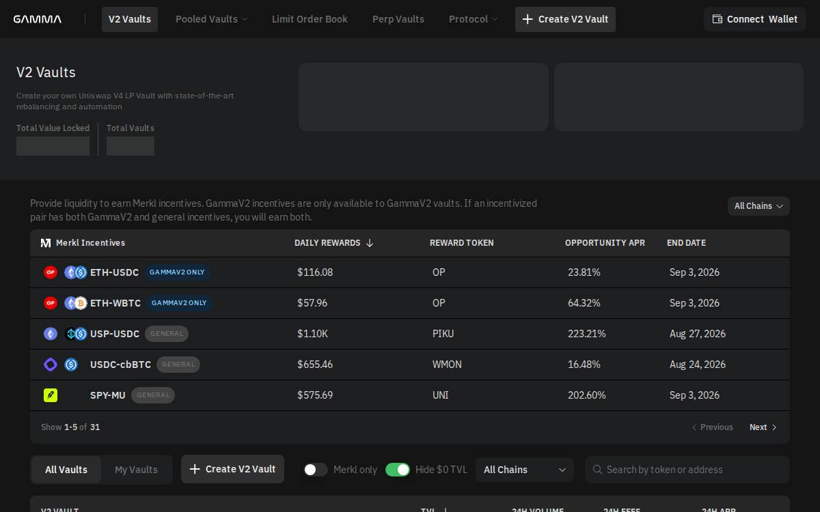This screenshot has height=512, width=820.
Task: Click the green chain icon in SPY-MU row
Action: 51,395
